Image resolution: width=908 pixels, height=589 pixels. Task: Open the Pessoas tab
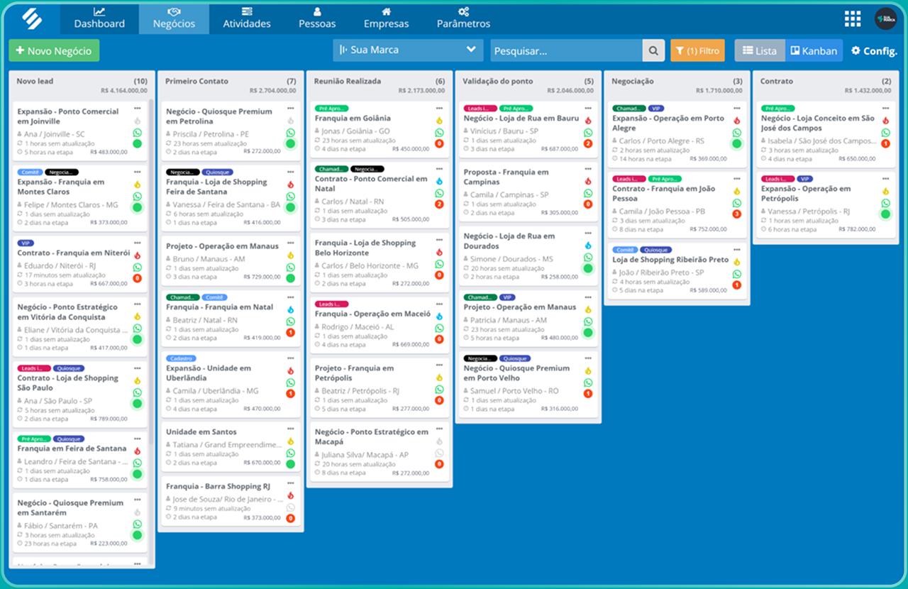coord(317,18)
